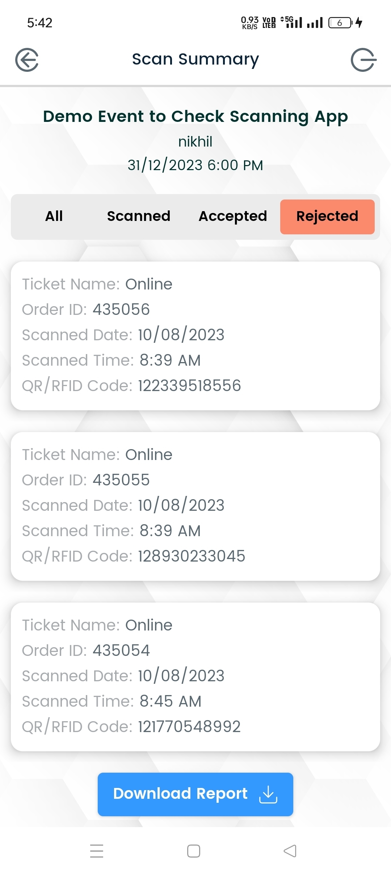The image size is (391, 875).
Task: Click the Download Report button
Action: tap(195, 794)
